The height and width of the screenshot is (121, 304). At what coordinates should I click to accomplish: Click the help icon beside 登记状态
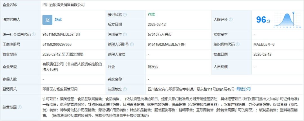click(x=125, y=15)
